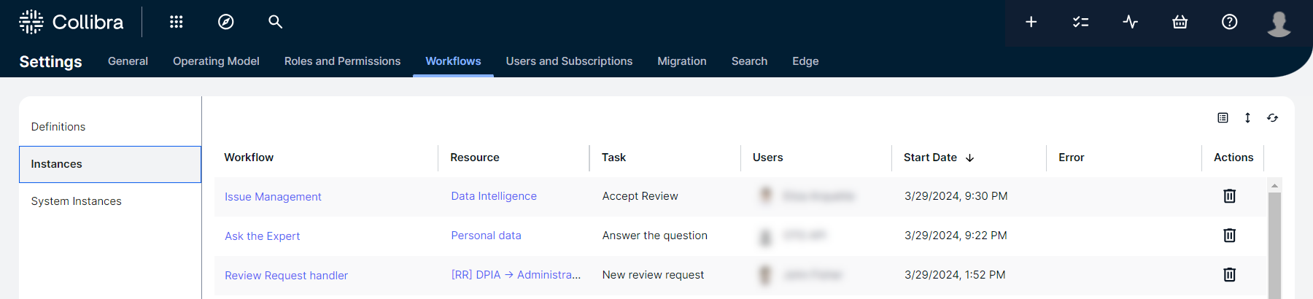
Task: Open the apps grid menu icon
Action: point(176,22)
